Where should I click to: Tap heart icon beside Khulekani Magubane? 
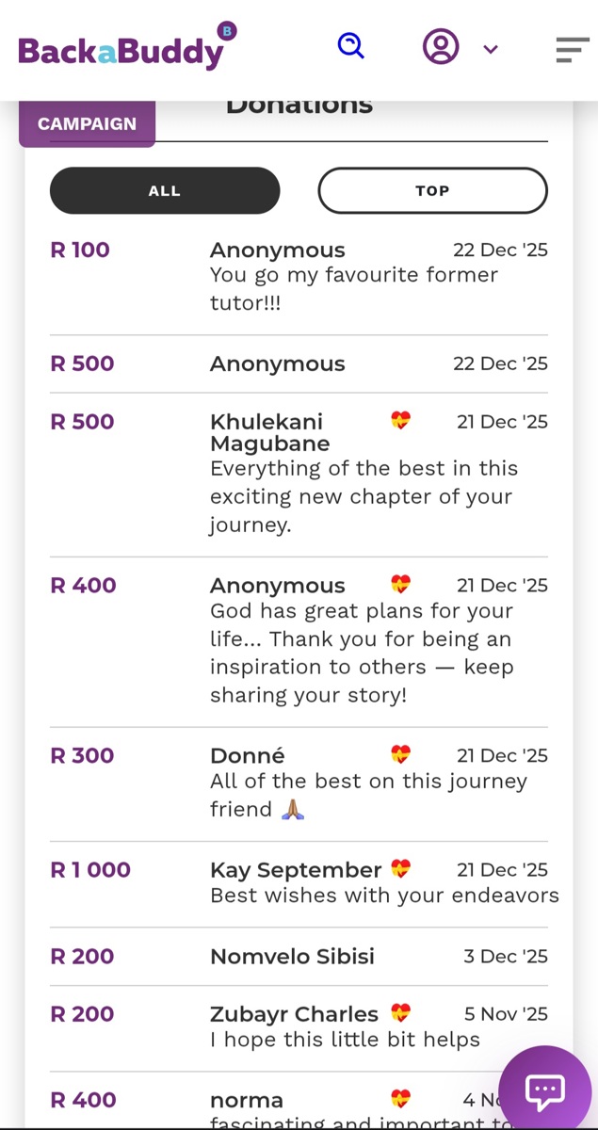[x=400, y=421]
